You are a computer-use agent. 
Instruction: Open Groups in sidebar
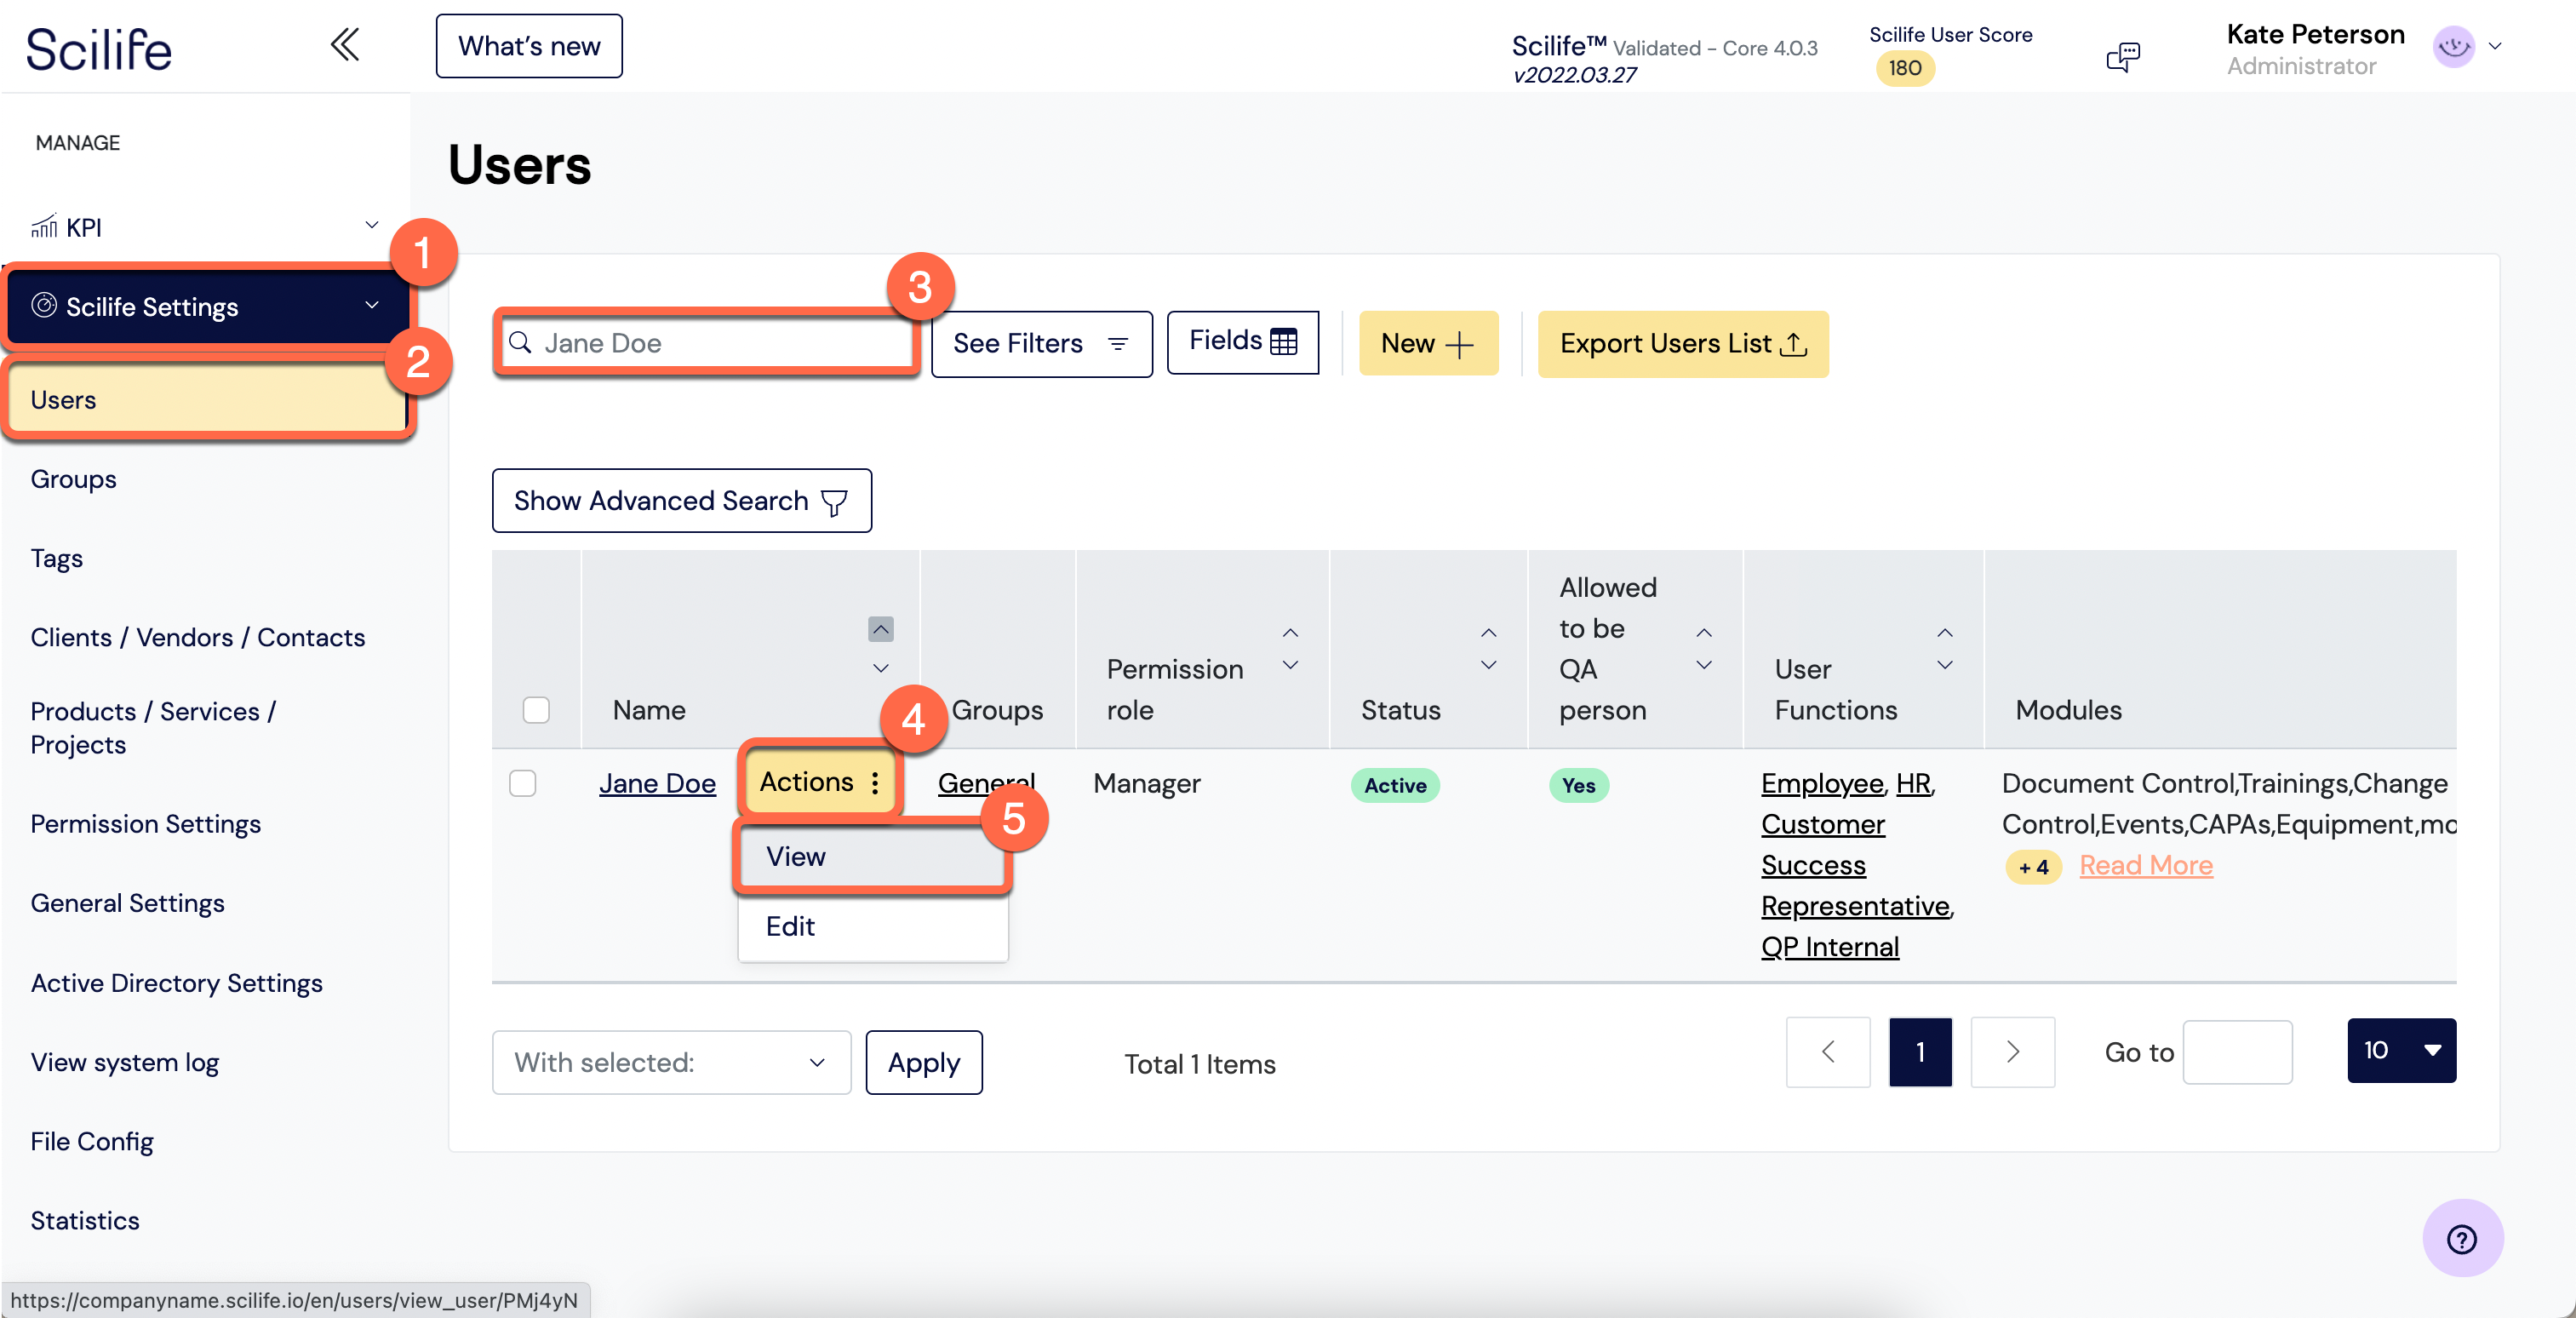[73, 479]
